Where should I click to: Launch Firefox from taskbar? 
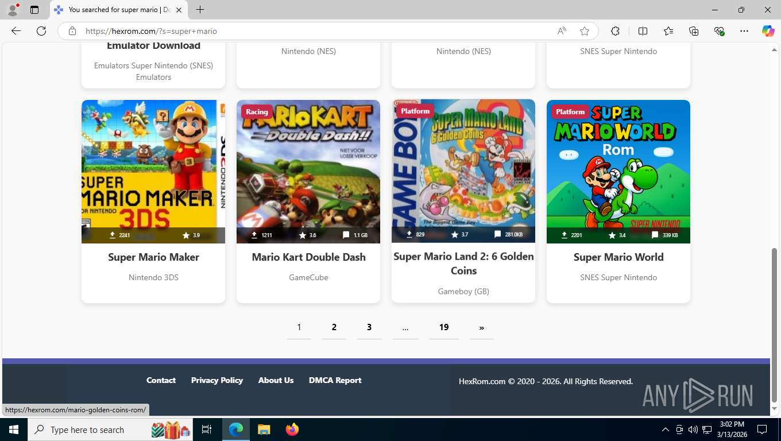[292, 430]
